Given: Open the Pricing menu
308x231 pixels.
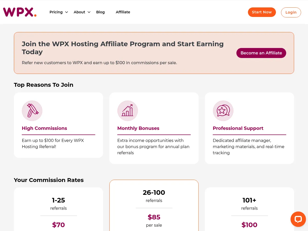Looking at the screenshot, I should (56, 12).
